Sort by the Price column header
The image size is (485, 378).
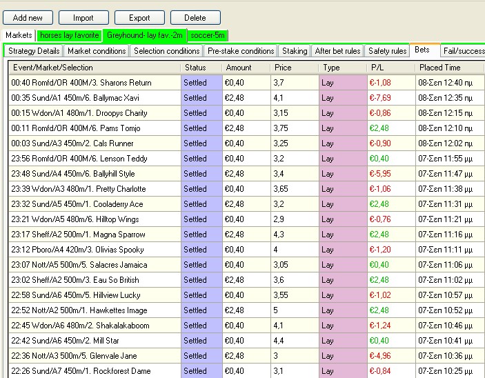point(295,68)
